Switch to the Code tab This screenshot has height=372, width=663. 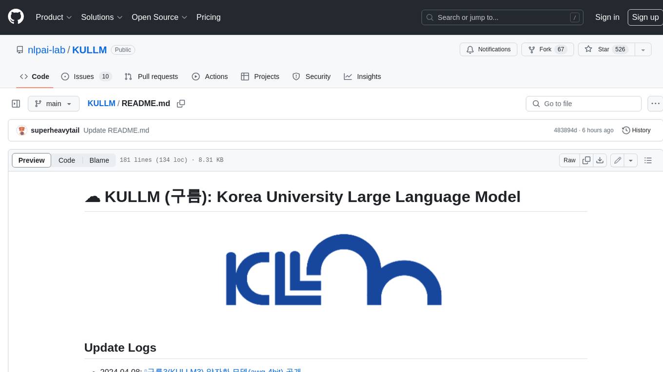(35, 76)
